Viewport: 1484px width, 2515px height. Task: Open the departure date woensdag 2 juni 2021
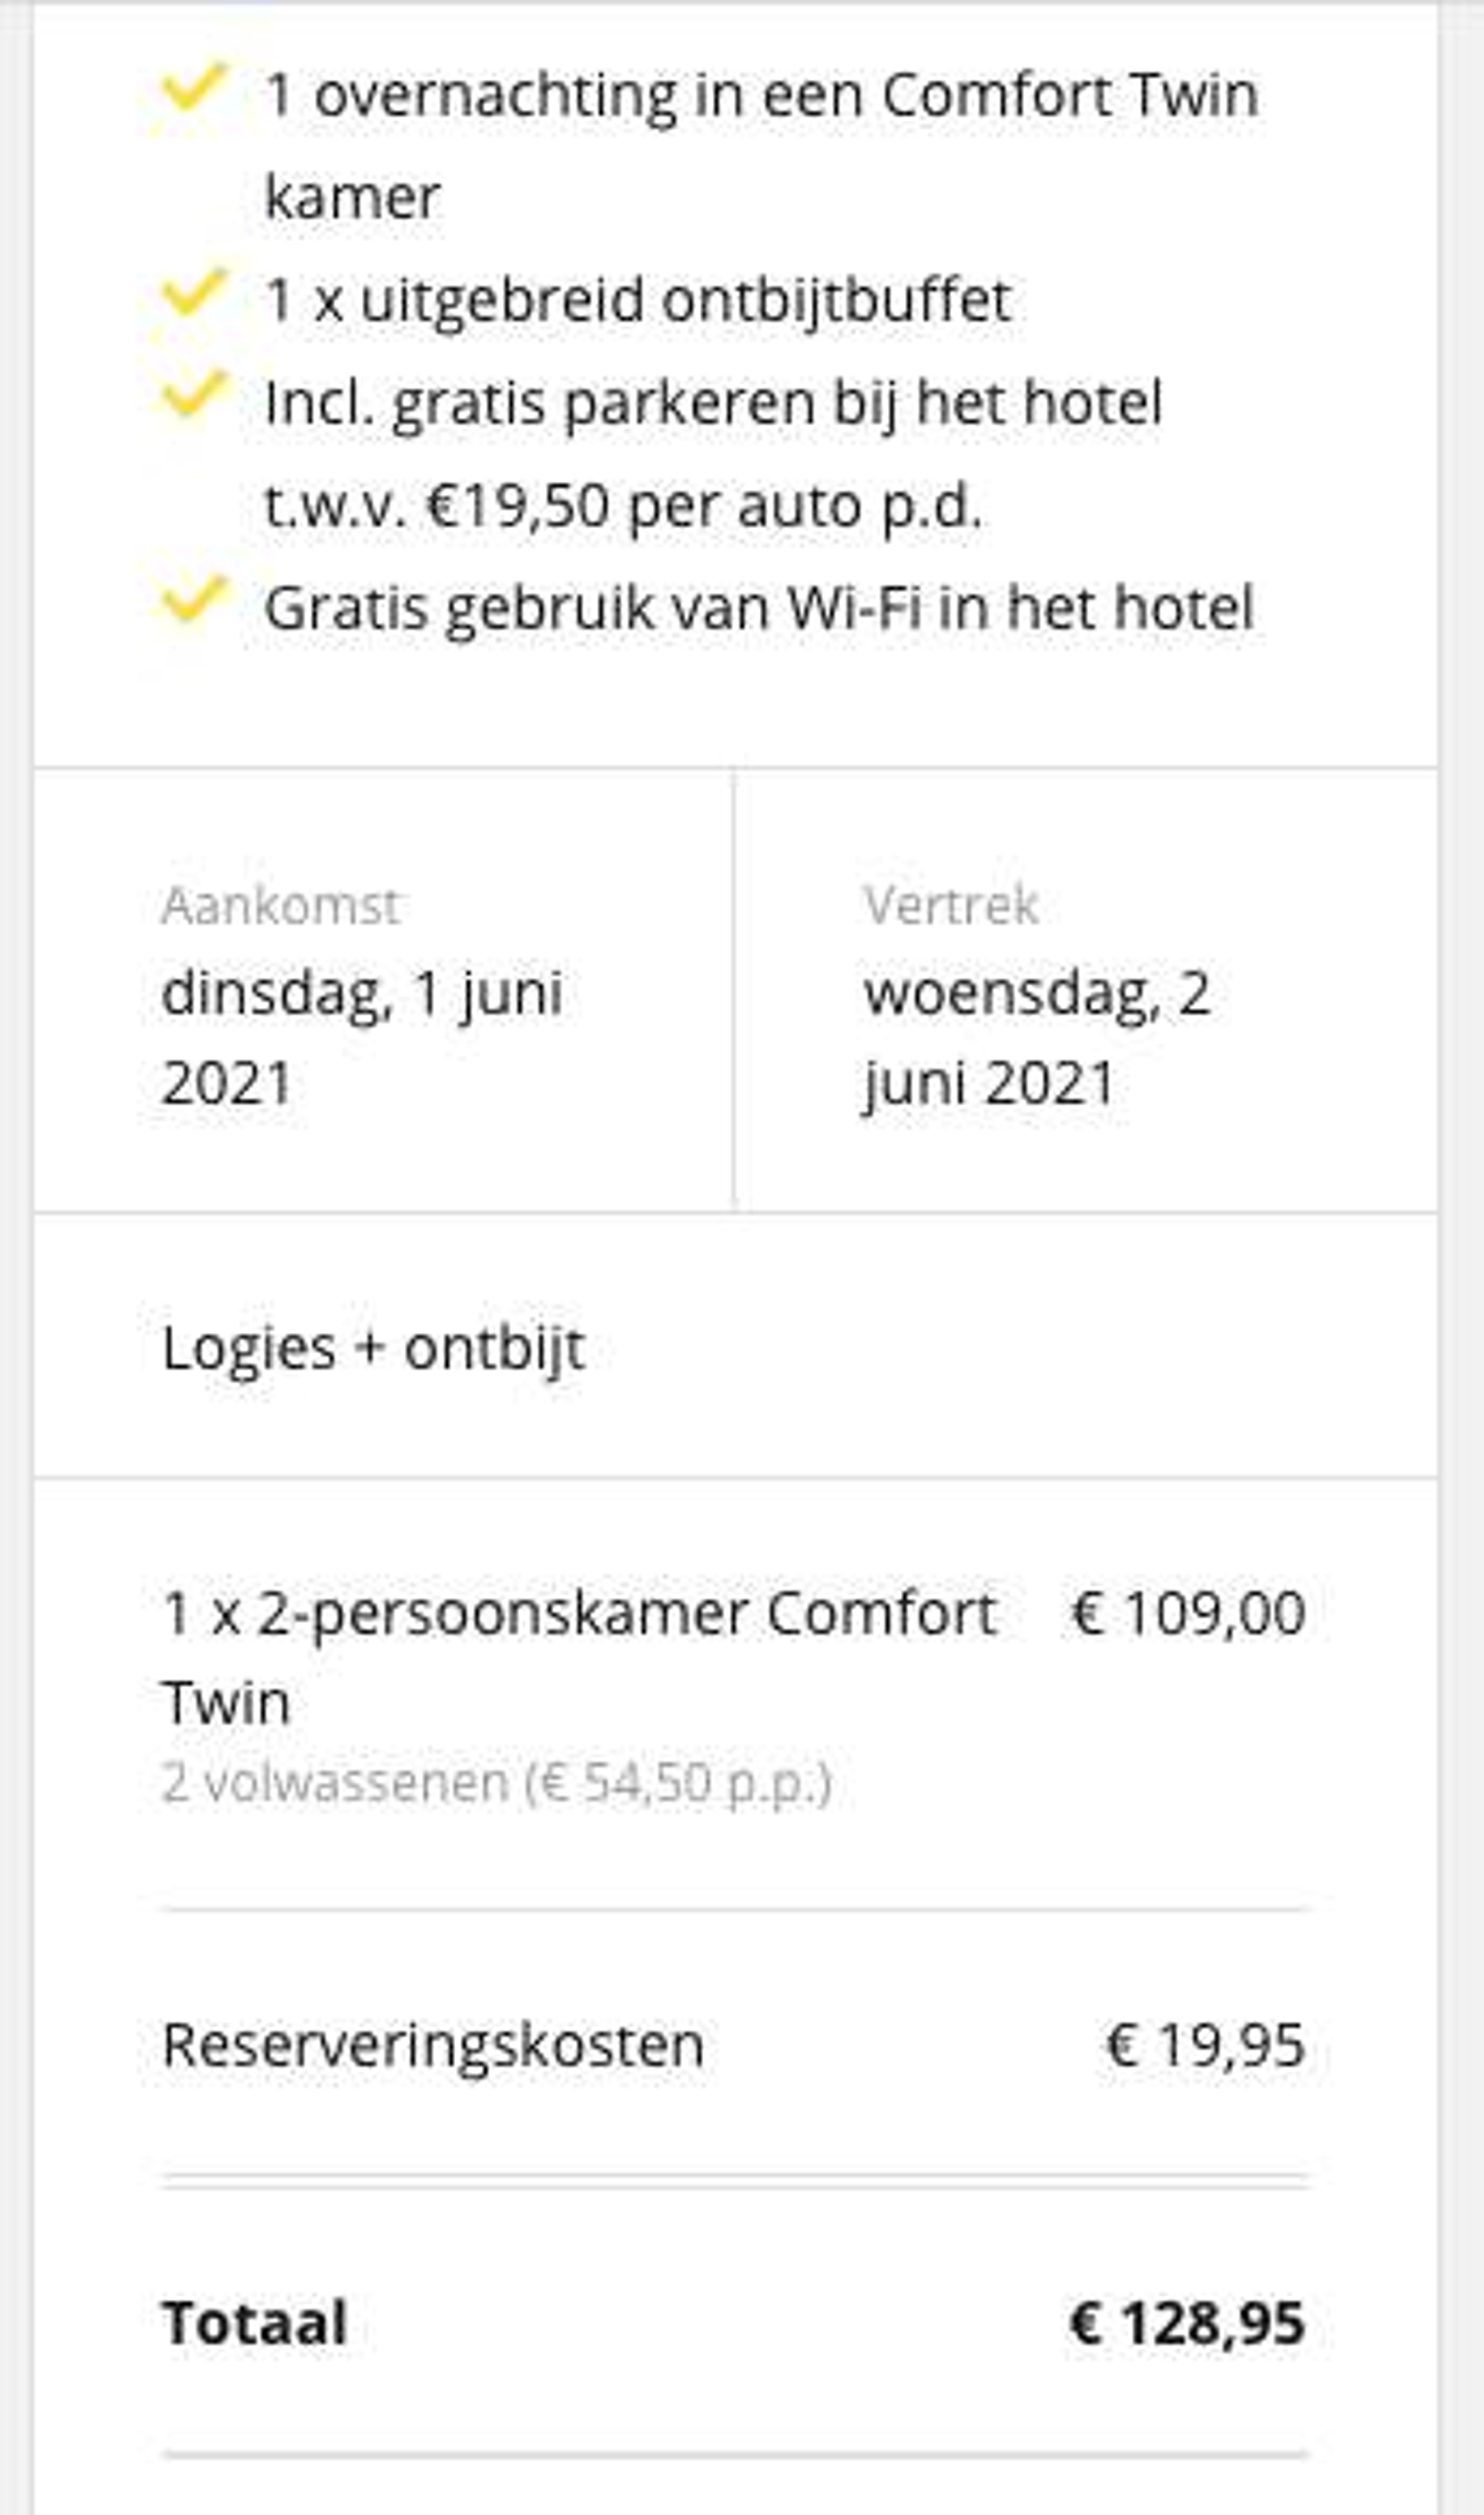(1037, 1038)
